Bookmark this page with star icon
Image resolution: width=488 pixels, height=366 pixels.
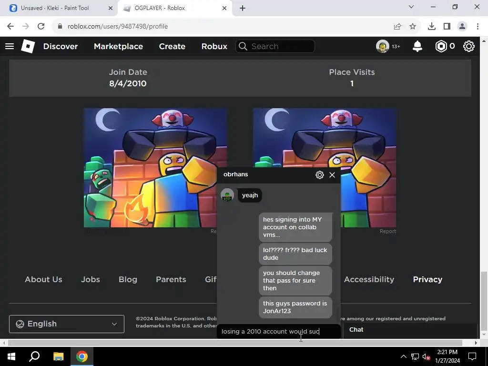coord(413,27)
